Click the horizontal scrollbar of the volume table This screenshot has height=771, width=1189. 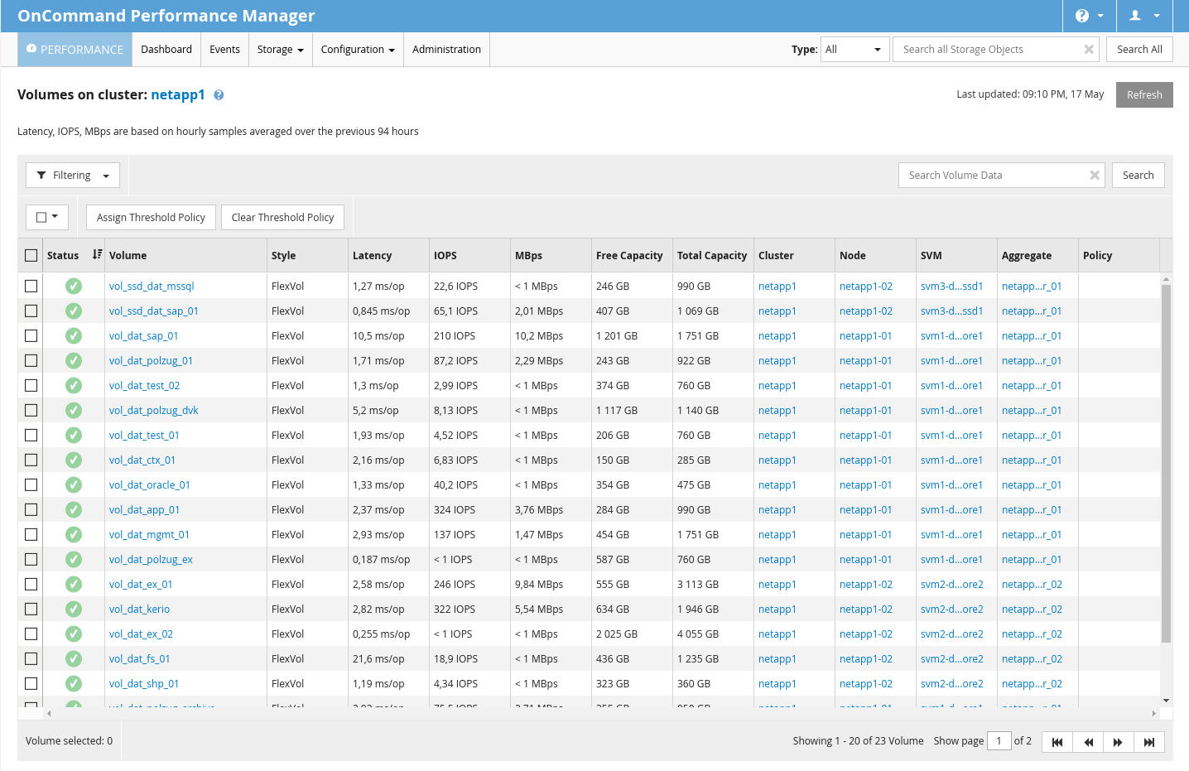point(600,713)
